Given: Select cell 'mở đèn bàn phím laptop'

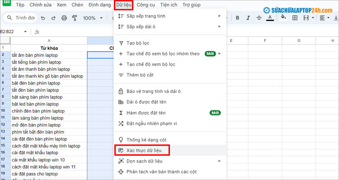Looking at the screenshot, I should (x=49, y=125).
